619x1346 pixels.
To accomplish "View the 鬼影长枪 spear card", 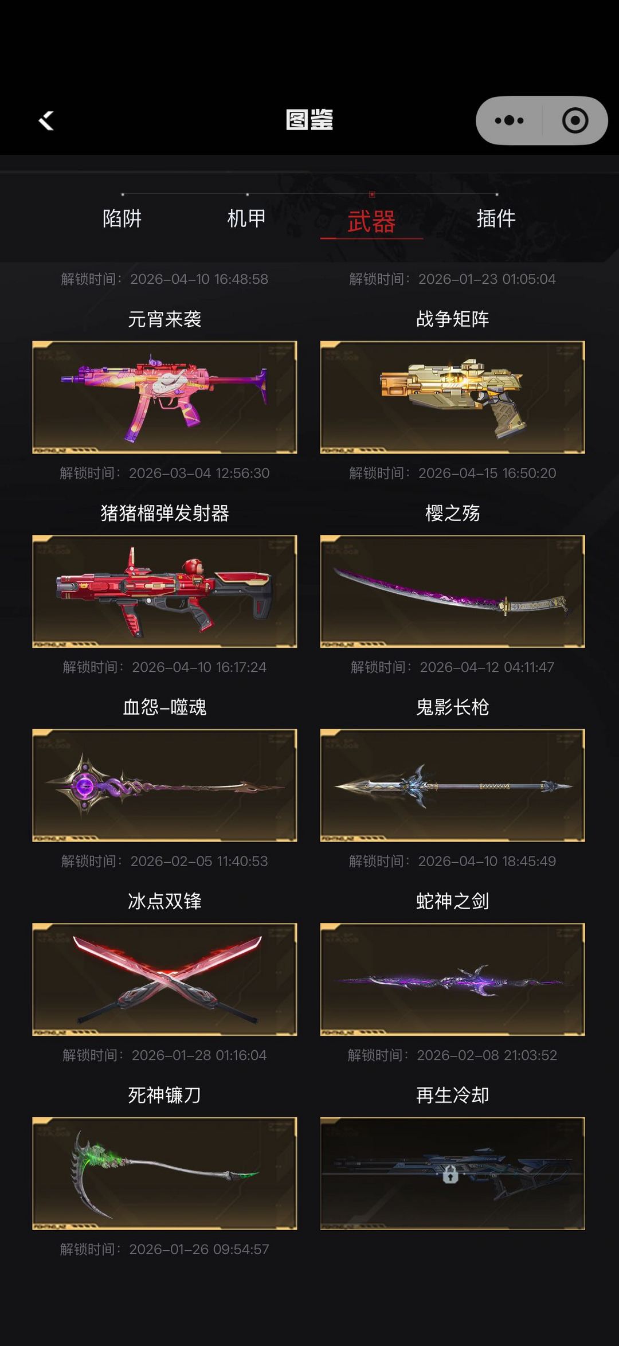I will [453, 785].
